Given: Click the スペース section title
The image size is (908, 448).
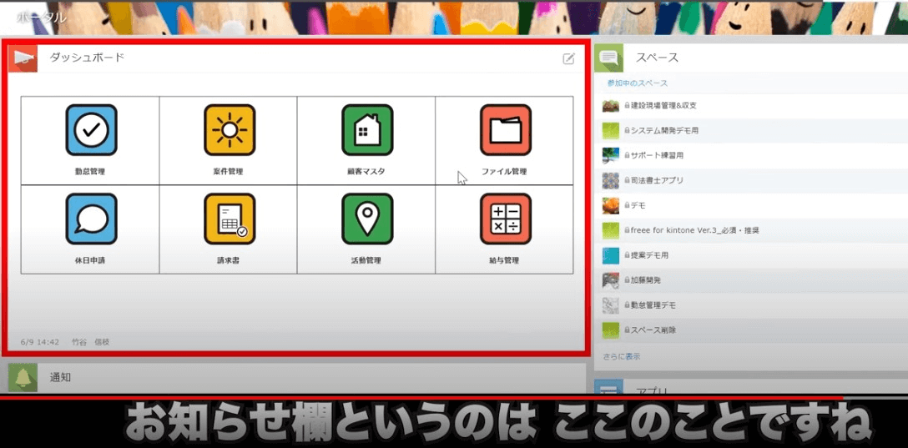Looking at the screenshot, I should (658, 58).
